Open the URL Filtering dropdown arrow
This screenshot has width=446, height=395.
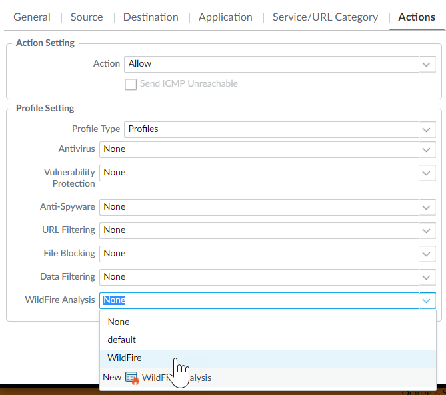[427, 230]
